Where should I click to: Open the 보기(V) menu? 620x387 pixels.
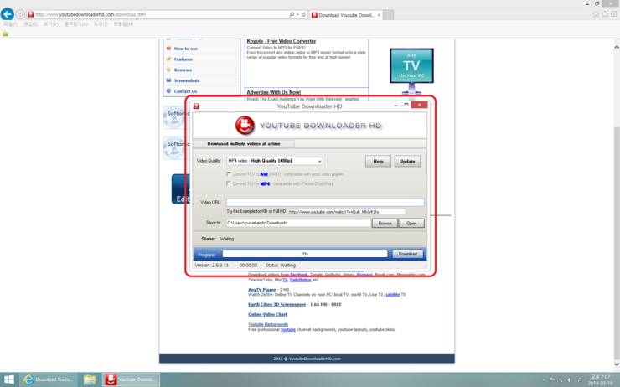tap(50, 24)
